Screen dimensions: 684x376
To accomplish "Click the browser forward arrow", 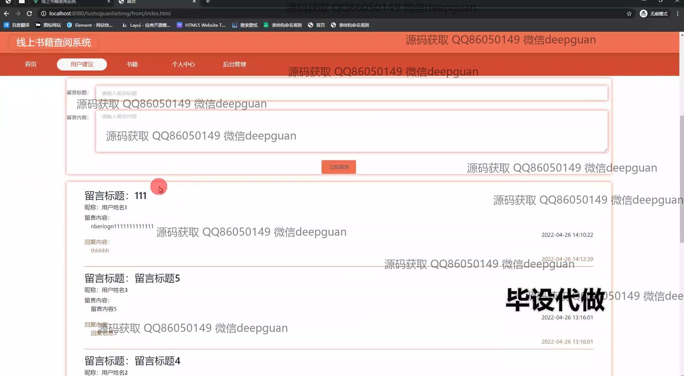I will (x=18, y=14).
